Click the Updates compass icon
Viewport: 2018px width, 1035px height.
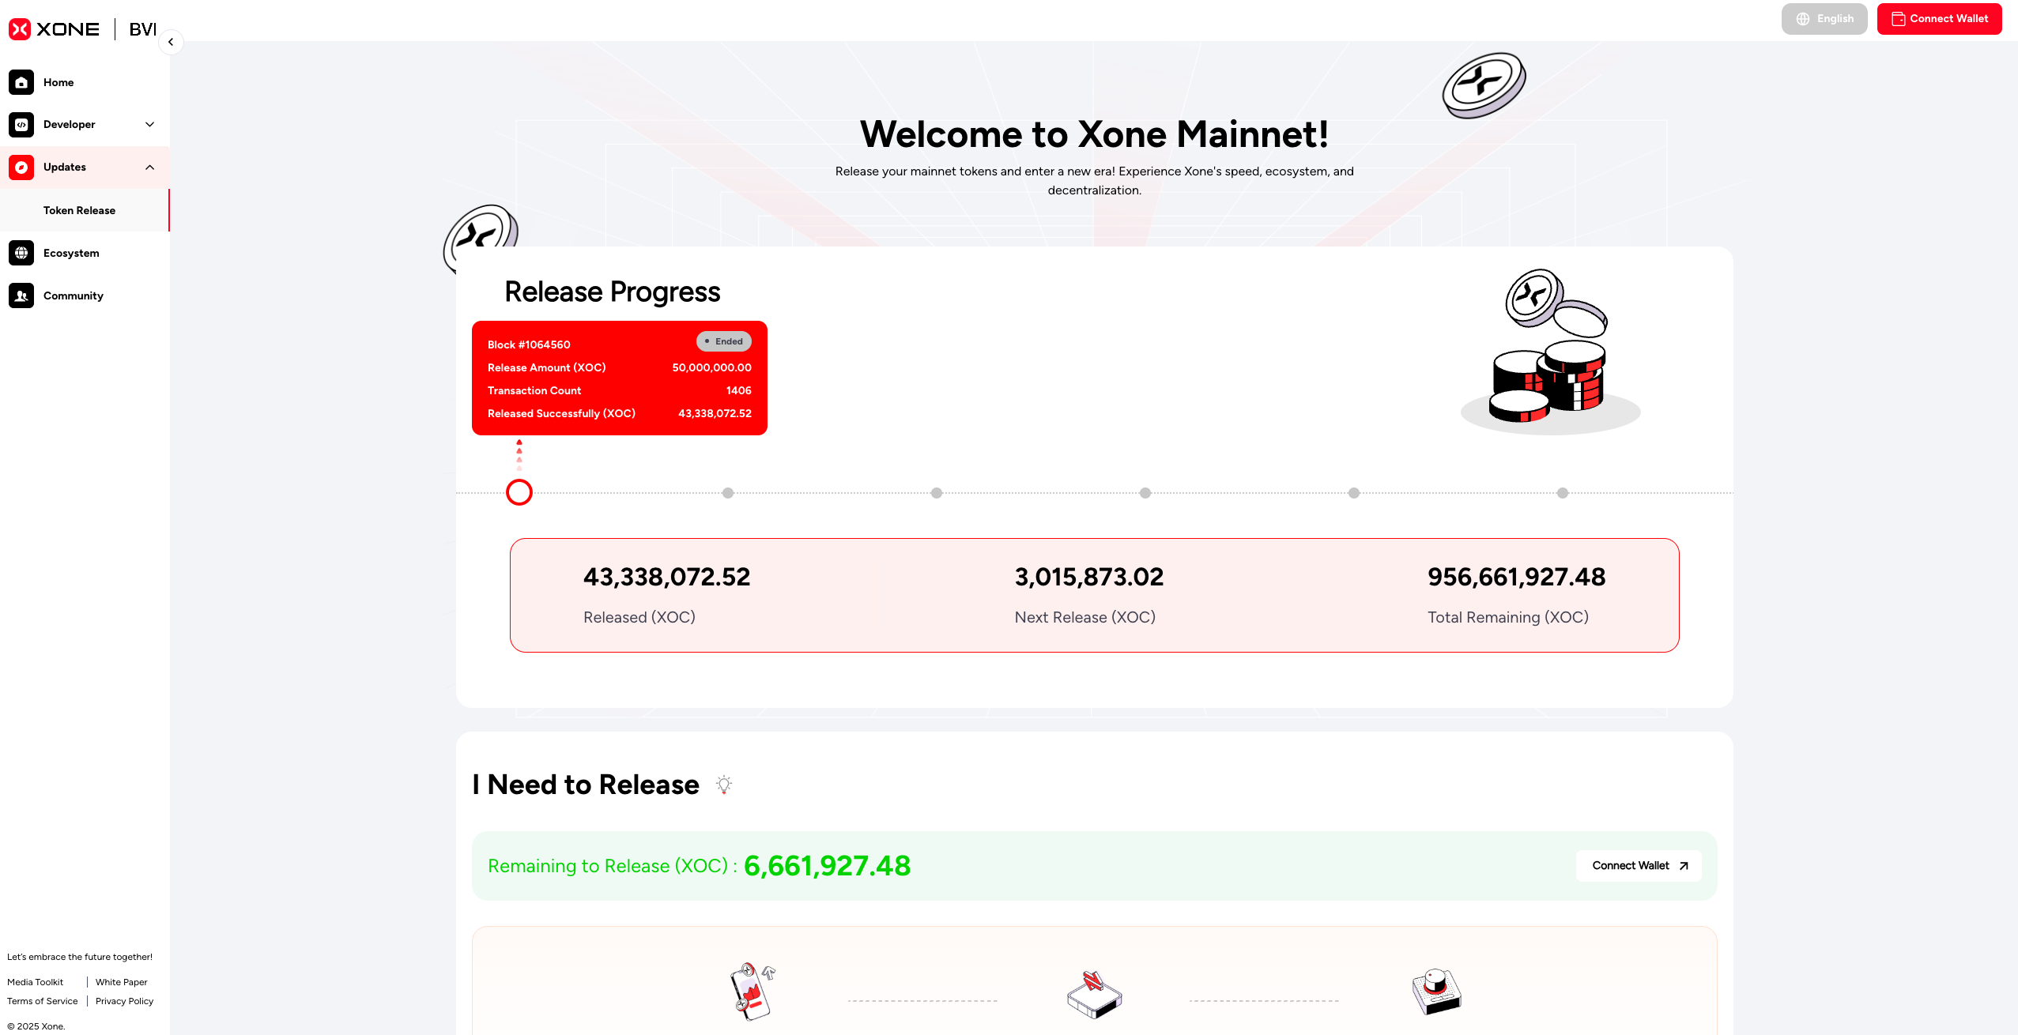point(21,167)
